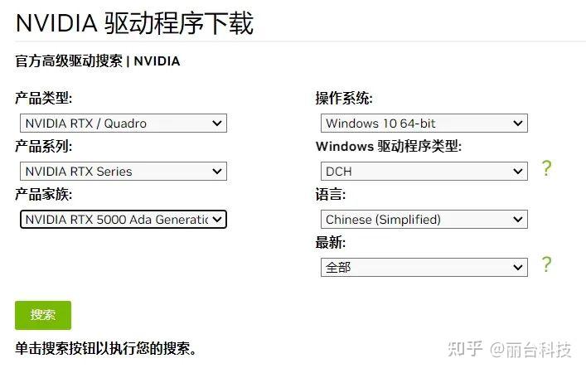Click the 产品家族 field label
The width and height of the screenshot is (586, 373).
pos(44,195)
